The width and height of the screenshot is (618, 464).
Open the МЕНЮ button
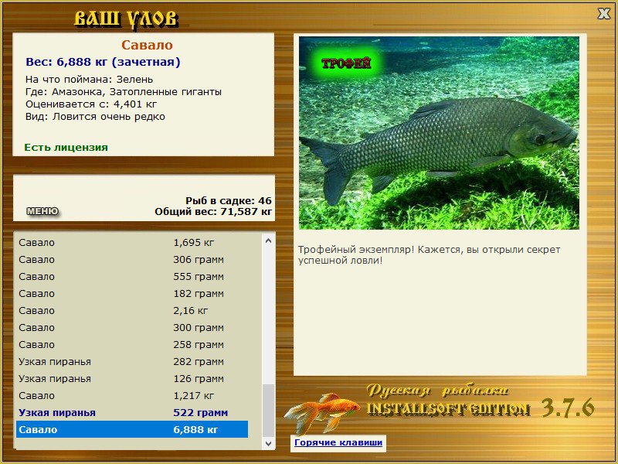[x=42, y=211]
